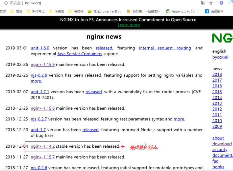The width and height of the screenshot is (233, 171).
Task: Open released link in unit-1.7 entry
Action: 90,130
